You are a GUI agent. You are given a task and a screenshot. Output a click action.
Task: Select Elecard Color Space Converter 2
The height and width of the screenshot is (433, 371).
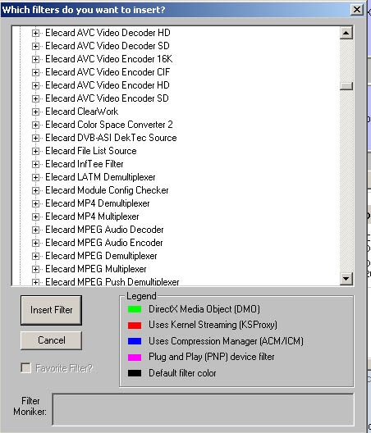pos(109,125)
